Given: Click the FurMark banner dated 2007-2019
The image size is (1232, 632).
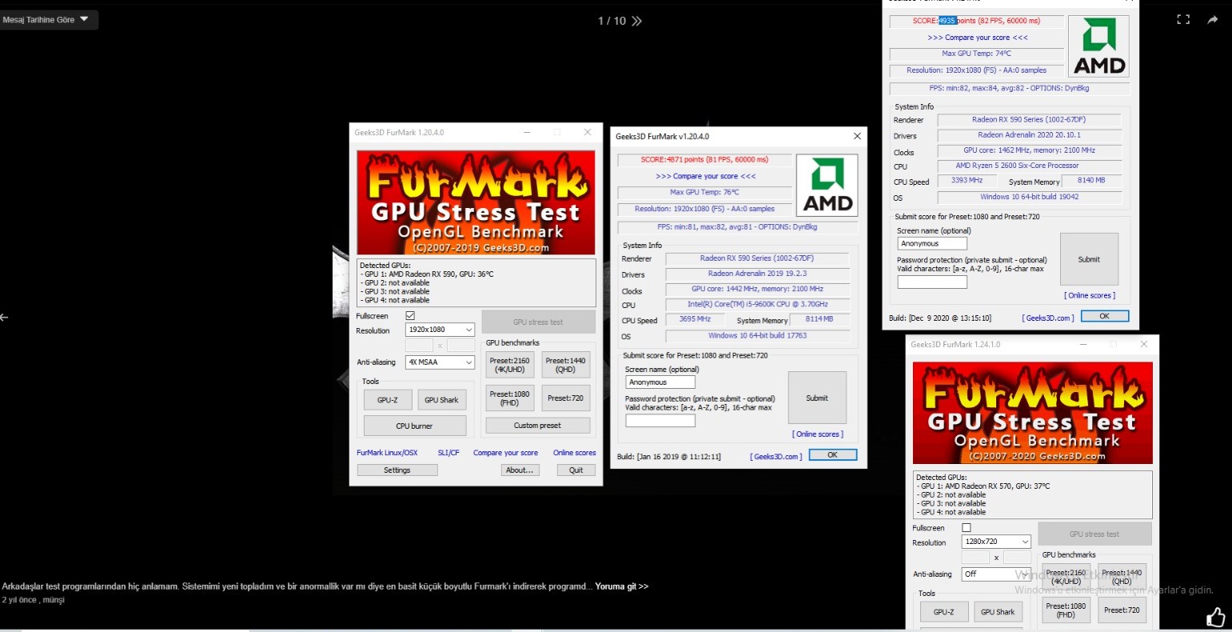Looking at the screenshot, I should 476,202.
